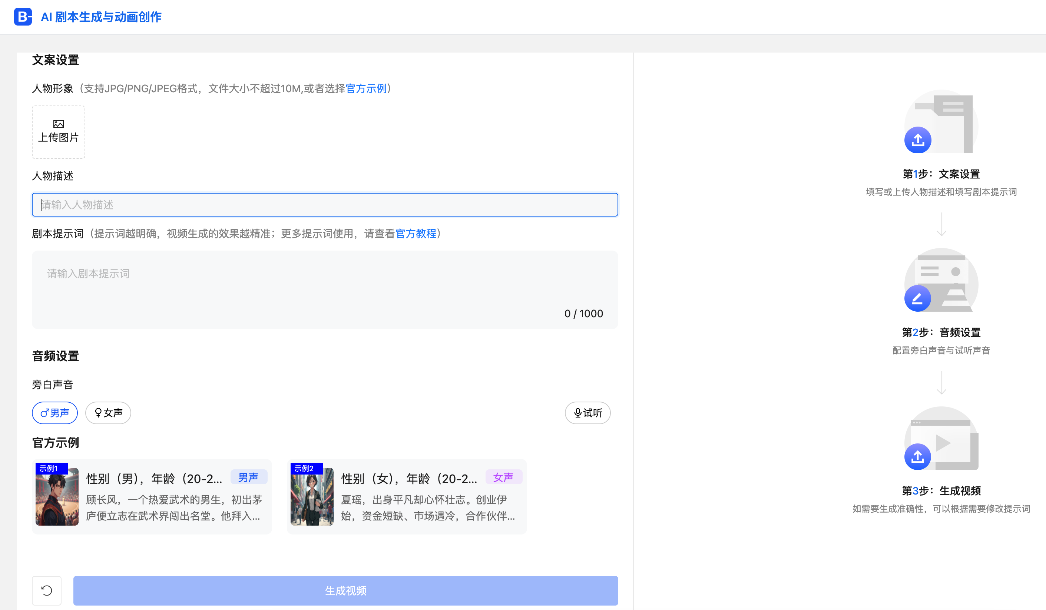Open the 官方教程 tutorial link
This screenshot has height=610, width=1046.
click(416, 234)
